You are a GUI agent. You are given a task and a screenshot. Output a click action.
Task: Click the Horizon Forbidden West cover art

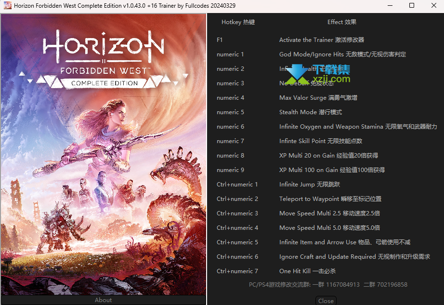[x=104, y=155]
